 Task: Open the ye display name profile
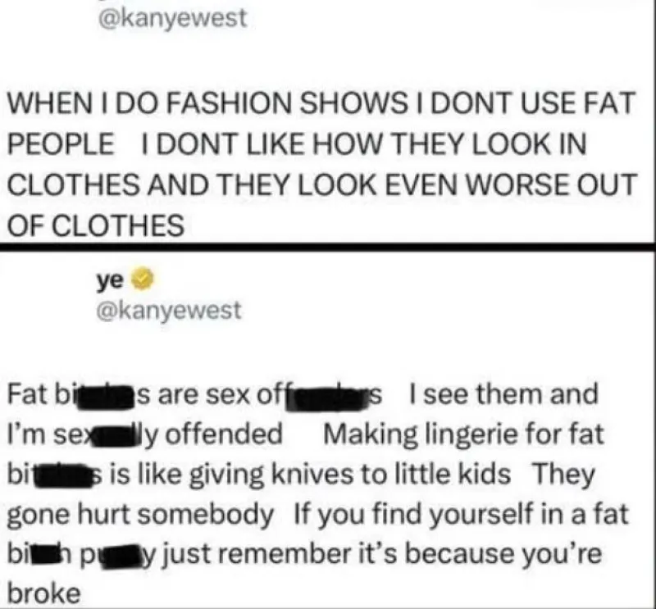pyautogui.click(x=110, y=280)
